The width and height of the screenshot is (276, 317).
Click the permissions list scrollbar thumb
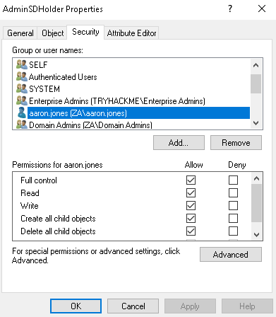pos(257,203)
